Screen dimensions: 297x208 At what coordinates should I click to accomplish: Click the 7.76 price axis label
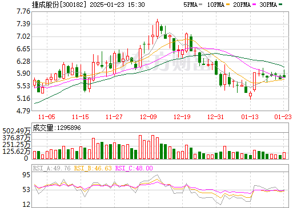[23, 11]
